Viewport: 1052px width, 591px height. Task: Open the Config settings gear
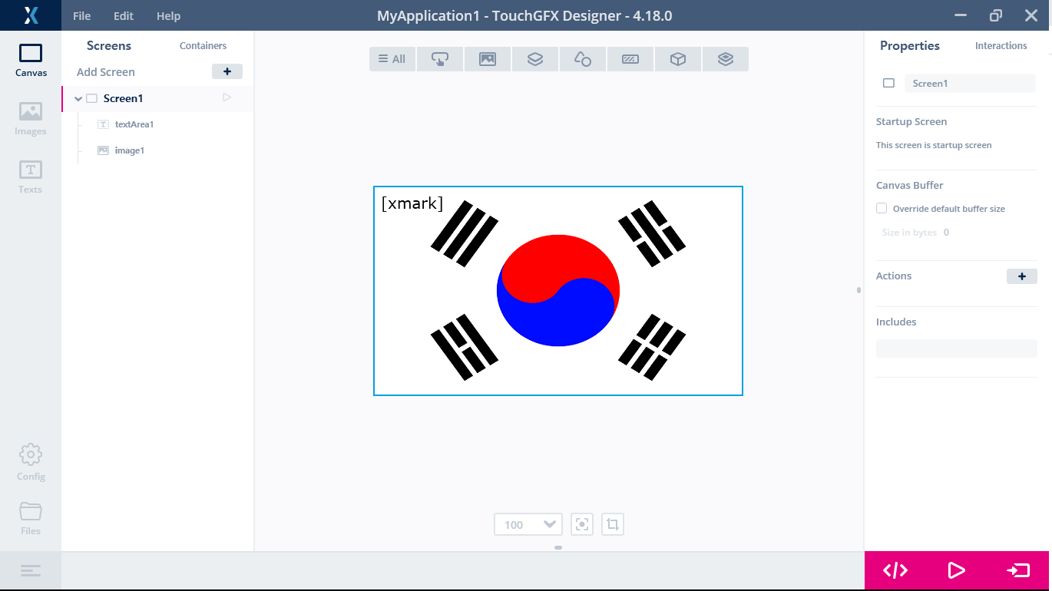point(31,461)
